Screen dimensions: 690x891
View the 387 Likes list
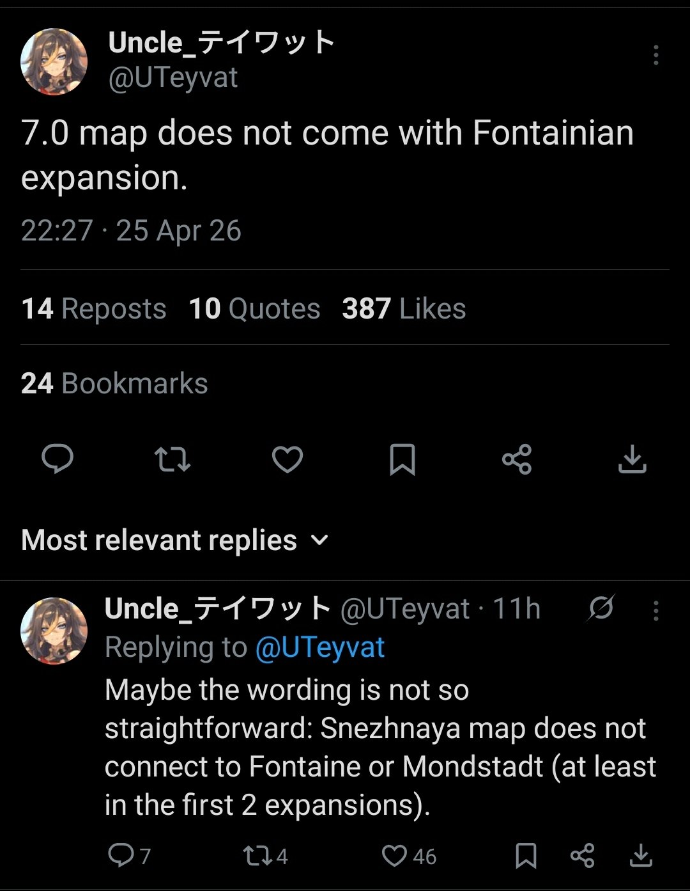point(404,309)
